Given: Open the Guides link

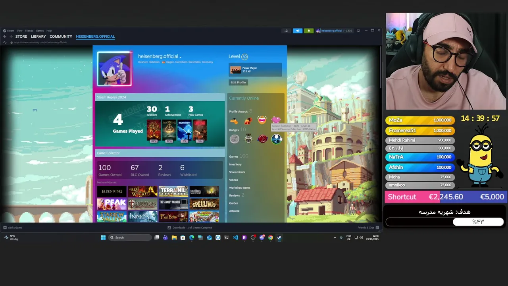Looking at the screenshot, I should (233, 203).
